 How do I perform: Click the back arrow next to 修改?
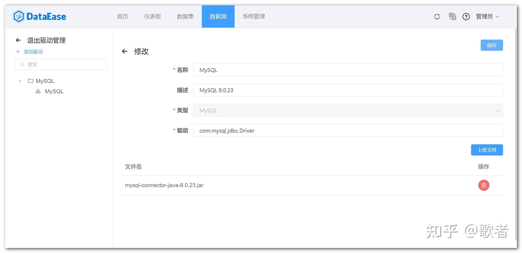[x=125, y=51]
